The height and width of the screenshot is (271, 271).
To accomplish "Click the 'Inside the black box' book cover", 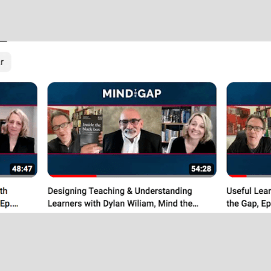I will click(92, 130).
